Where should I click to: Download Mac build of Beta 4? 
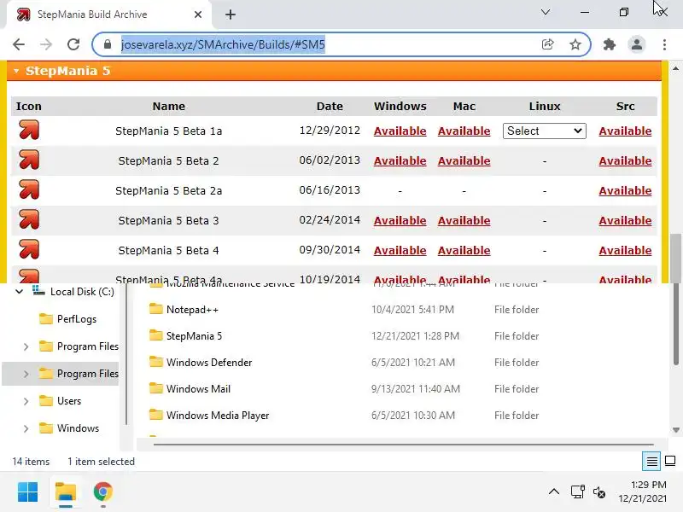click(x=464, y=251)
